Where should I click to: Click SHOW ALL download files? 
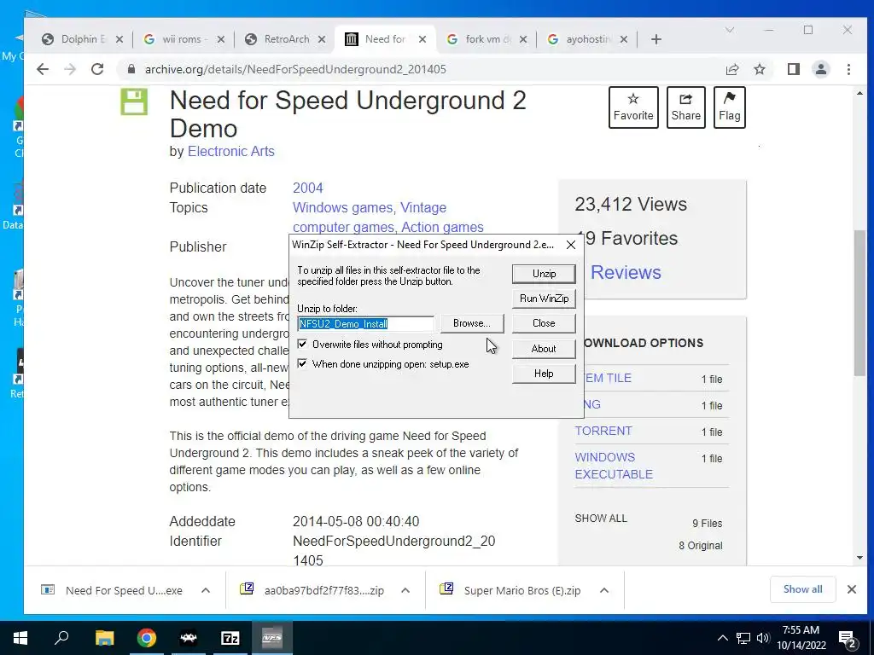pyautogui.click(x=601, y=518)
